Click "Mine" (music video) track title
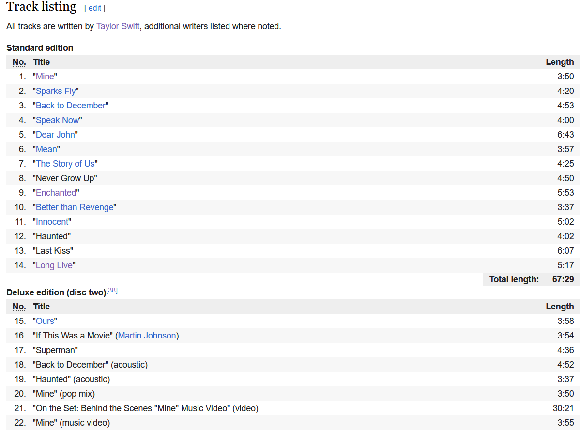Viewport: 580px width, 430px height. coord(71,423)
